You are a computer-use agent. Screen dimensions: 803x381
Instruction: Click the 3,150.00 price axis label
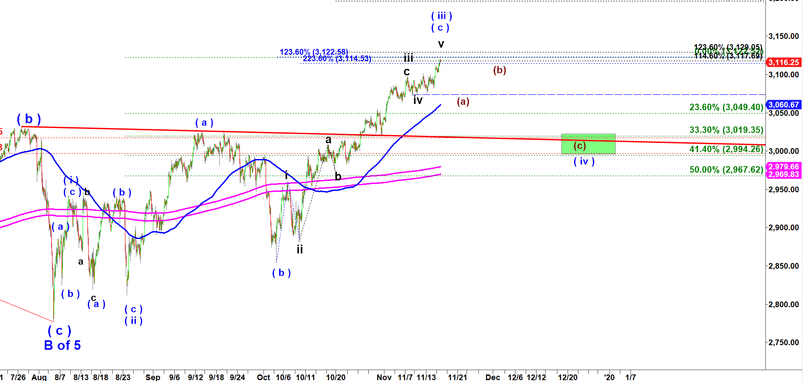783,36
